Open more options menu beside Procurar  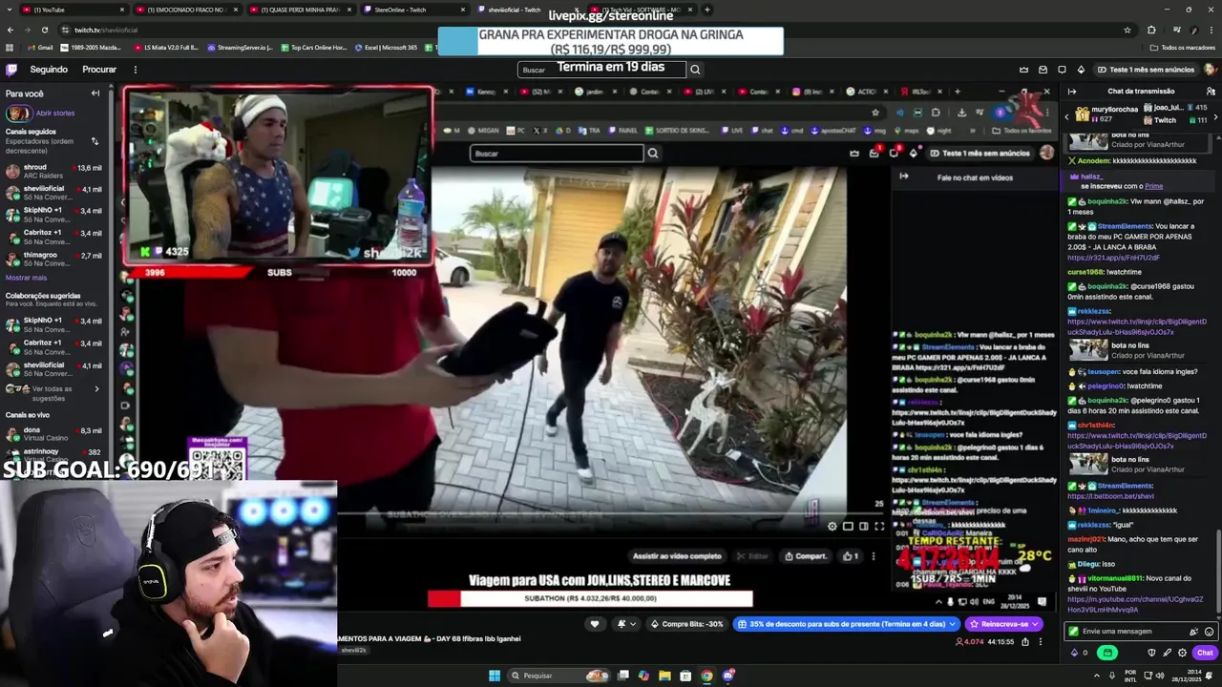tap(135, 70)
